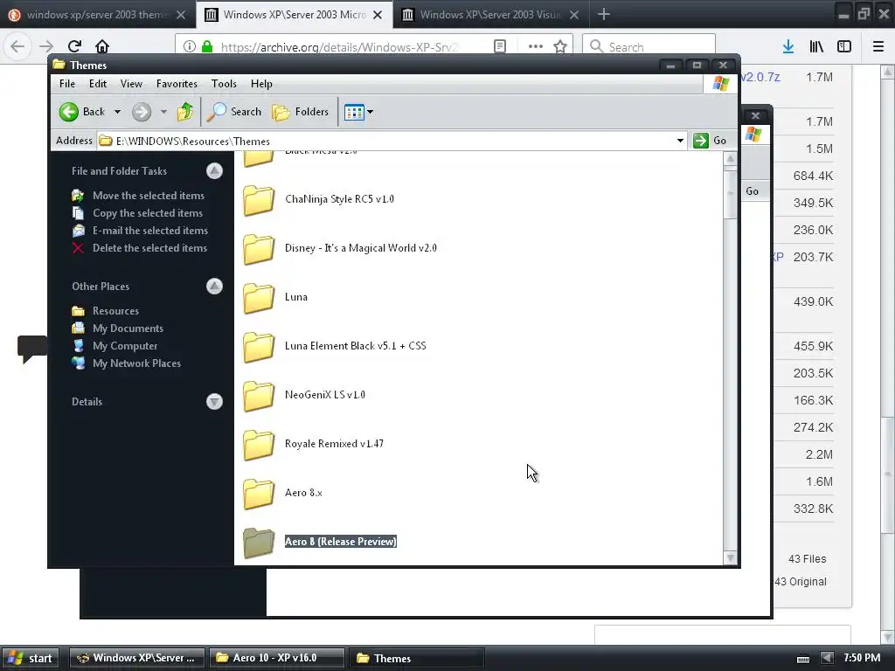Open the Back history dropdown arrow
895x671 pixels.
tap(117, 112)
